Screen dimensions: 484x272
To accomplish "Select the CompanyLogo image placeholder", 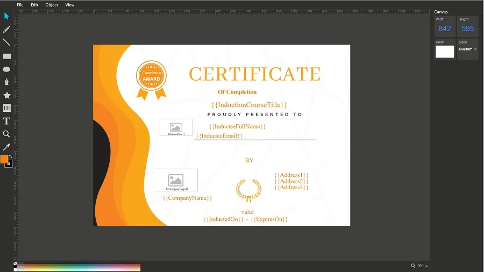I will [176, 180].
